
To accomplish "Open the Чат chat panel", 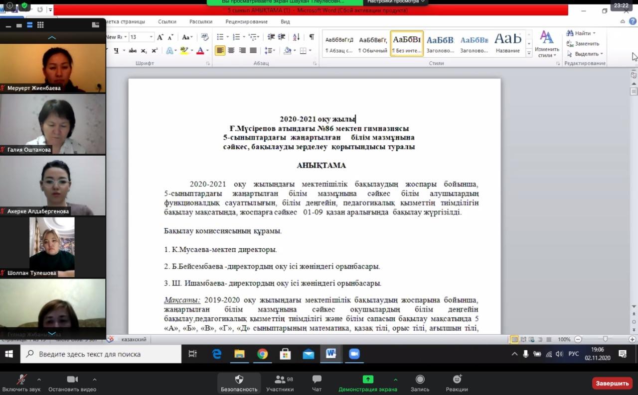I will (x=317, y=383).
